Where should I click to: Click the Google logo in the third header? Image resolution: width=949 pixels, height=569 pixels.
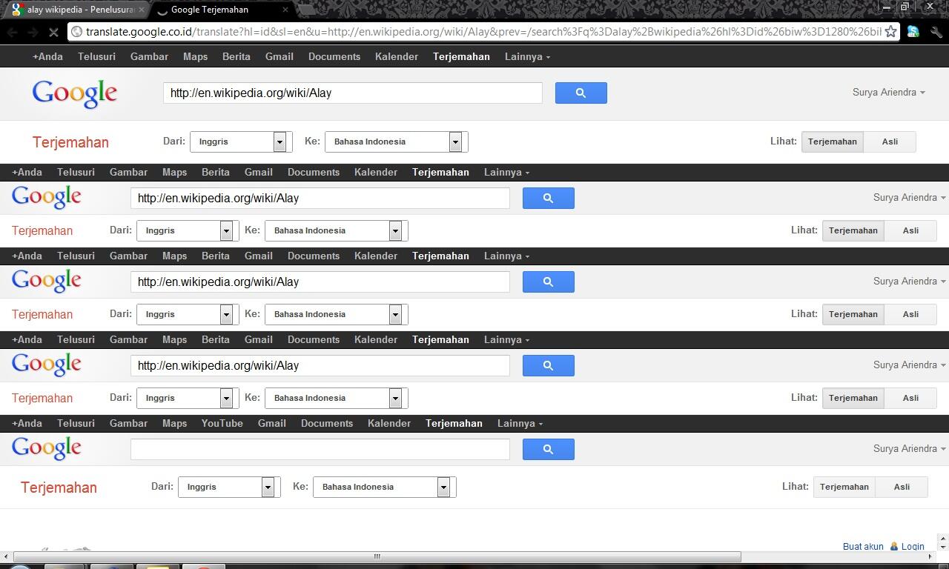(x=46, y=281)
